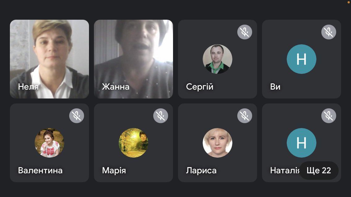Select Жанна's video tile

point(133,59)
